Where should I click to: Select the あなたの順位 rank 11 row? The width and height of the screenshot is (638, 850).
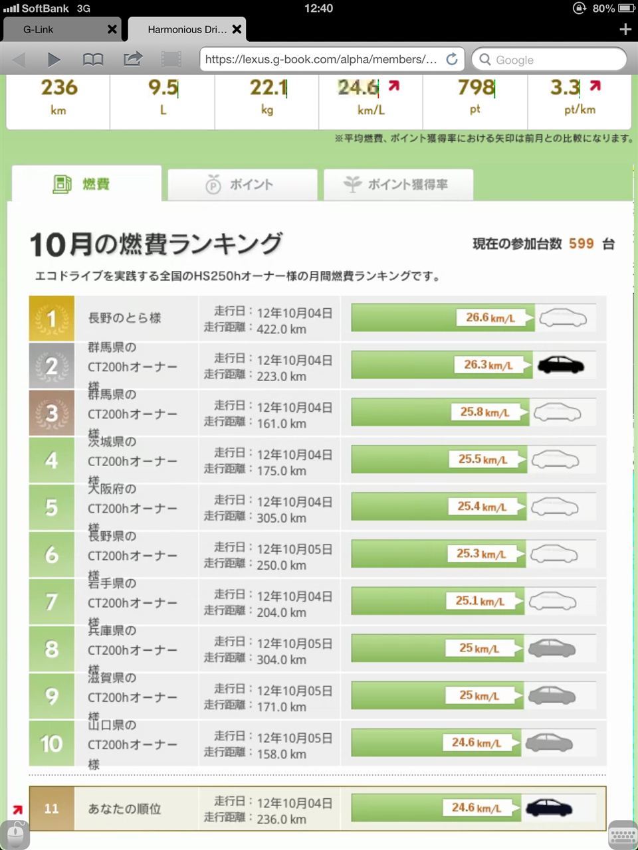318,809
